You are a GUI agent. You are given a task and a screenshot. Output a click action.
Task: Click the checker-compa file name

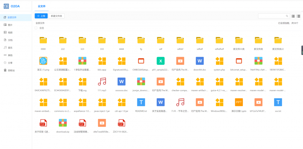coord(180,90)
